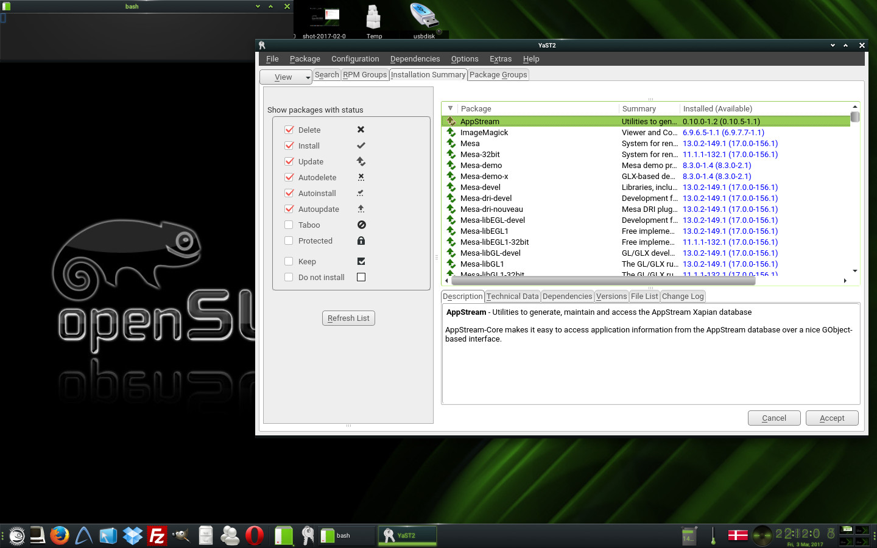Click the status icon next to Mesa-devel
The image size is (877, 548).
(451, 187)
